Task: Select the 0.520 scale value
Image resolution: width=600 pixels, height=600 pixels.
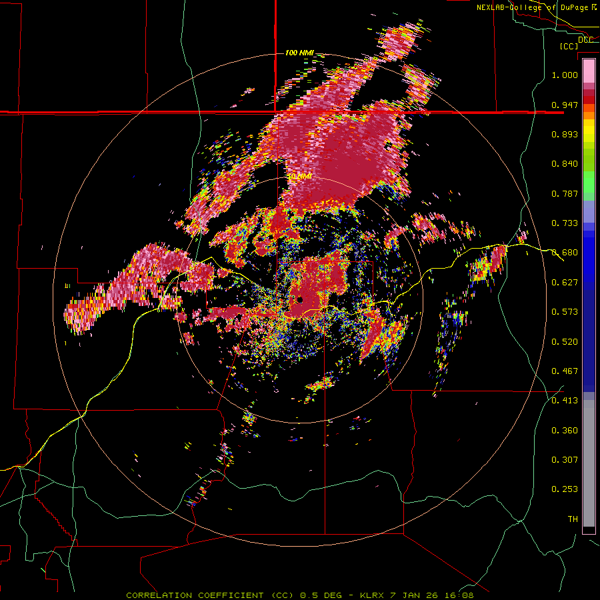Action: click(565, 341)
